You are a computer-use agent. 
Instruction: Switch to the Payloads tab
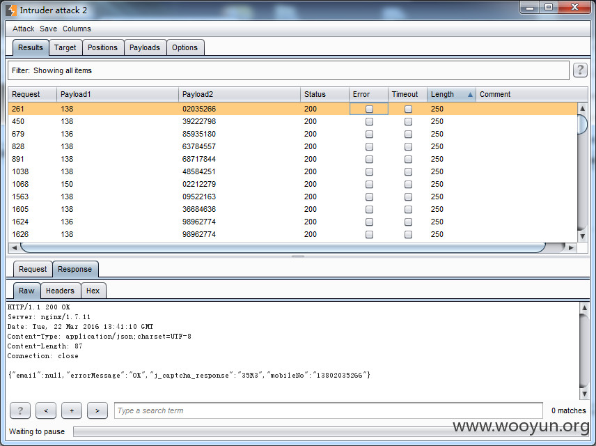tap(144, 47)
